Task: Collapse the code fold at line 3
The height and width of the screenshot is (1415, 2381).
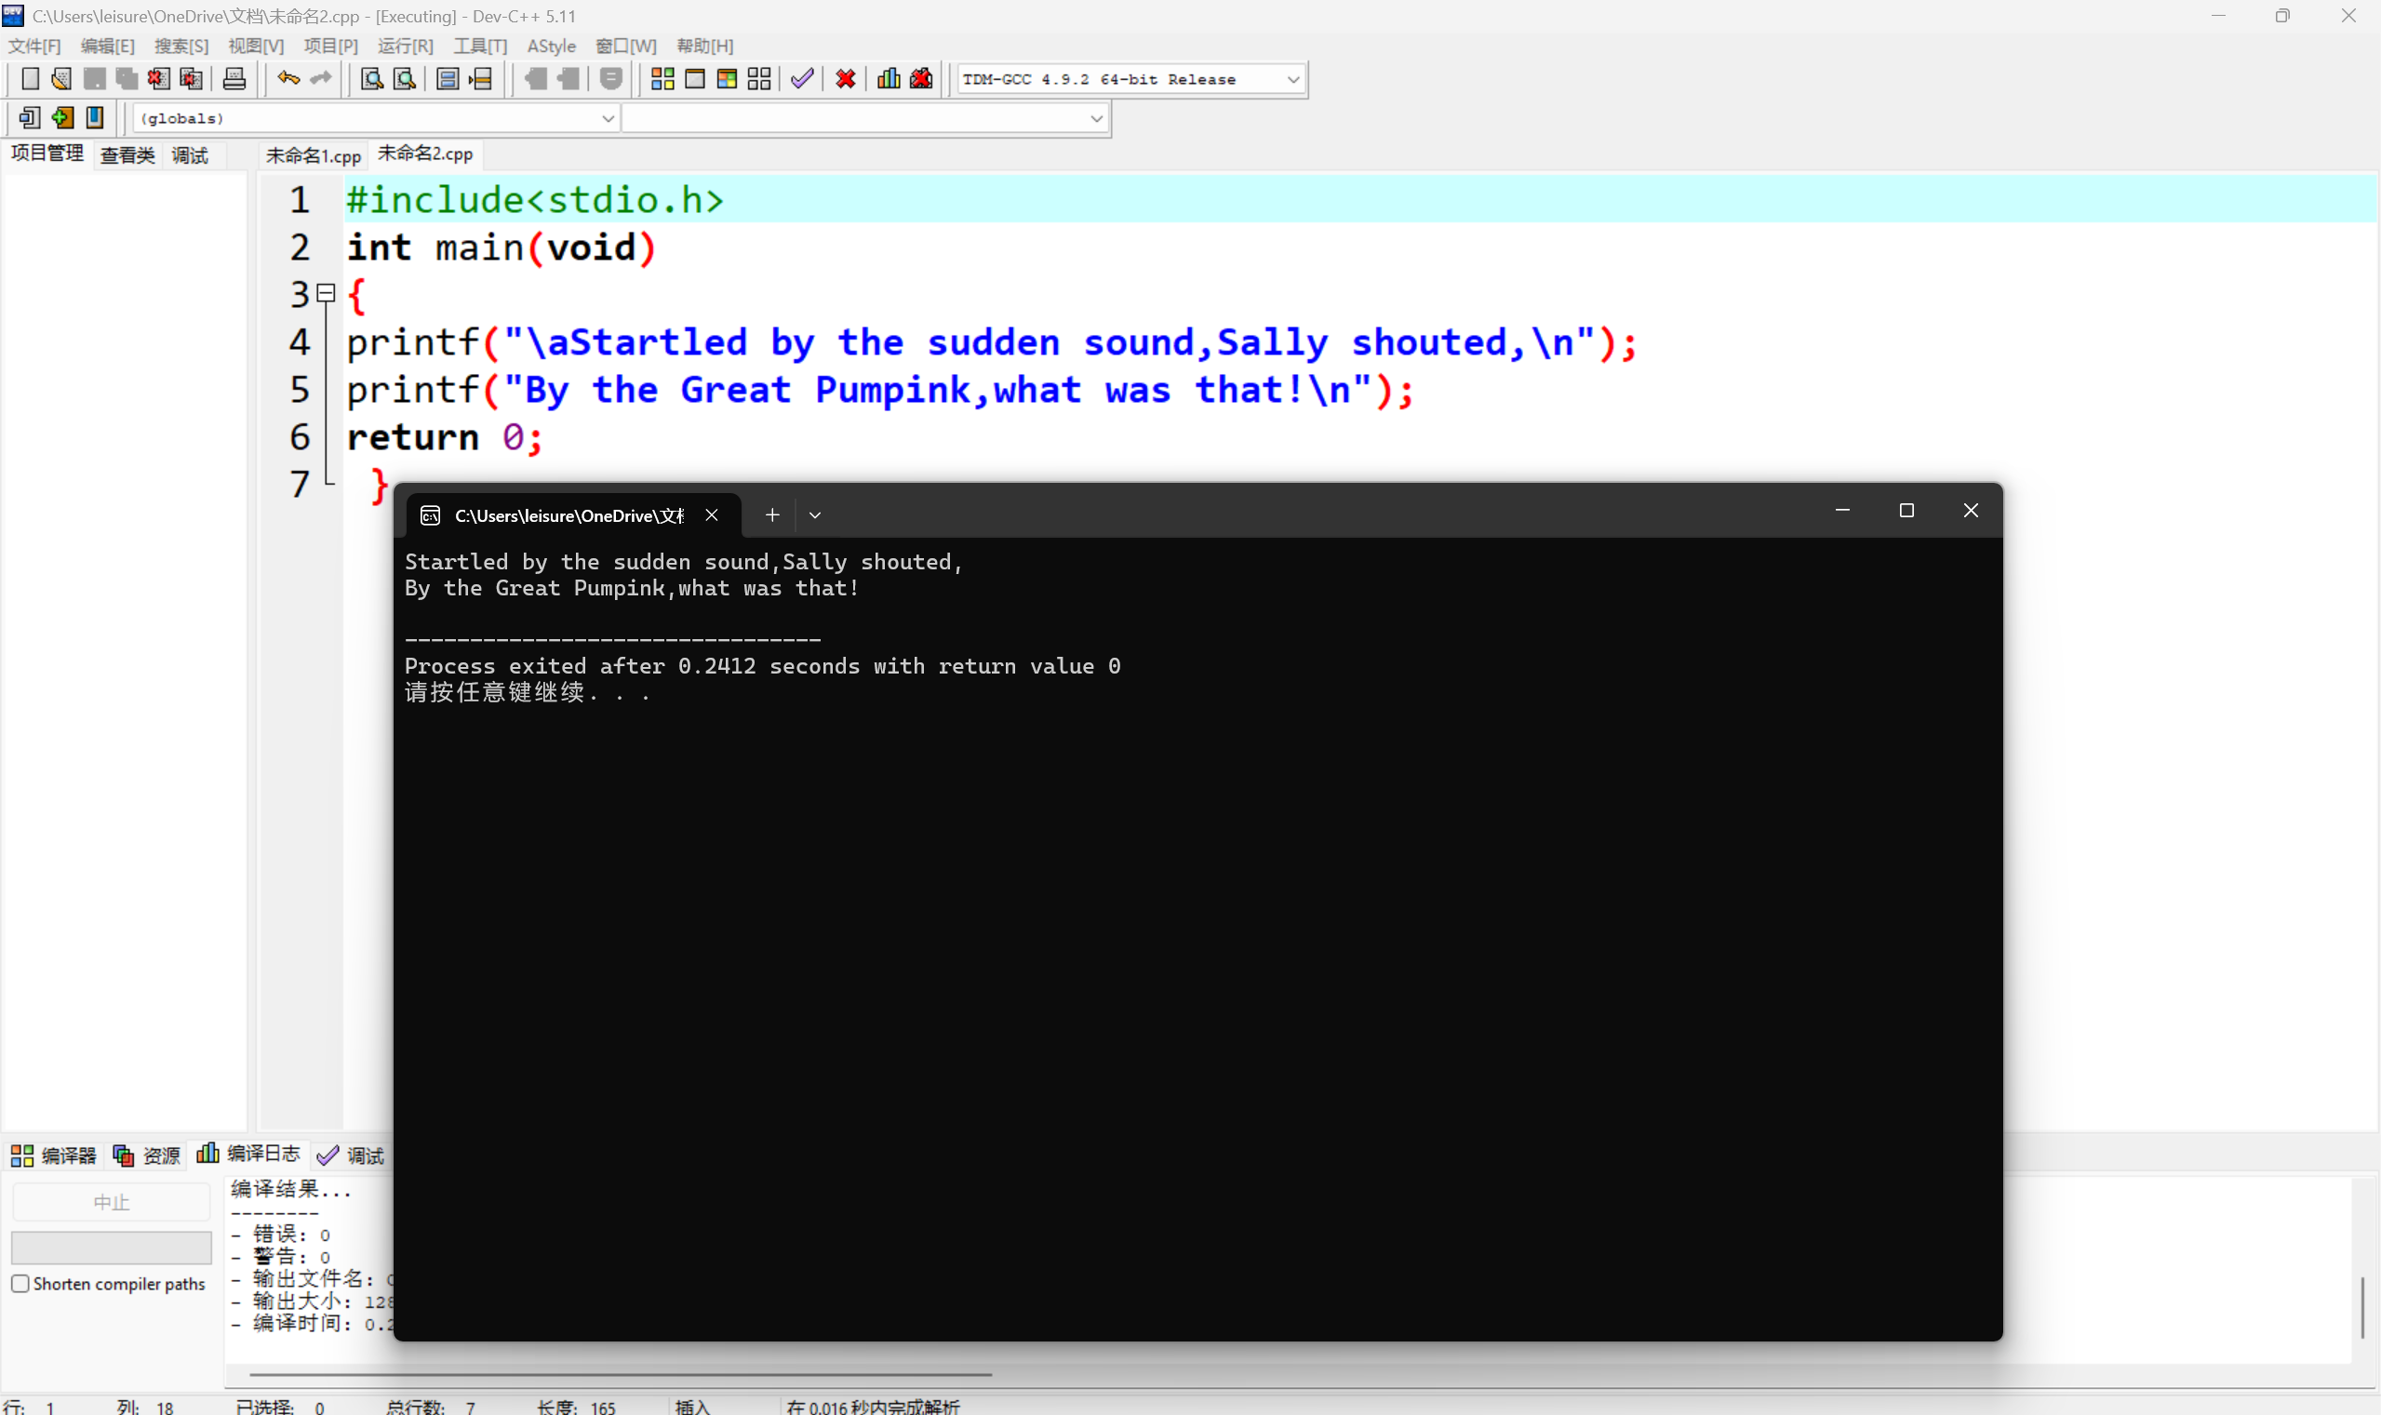Action: 324,292
